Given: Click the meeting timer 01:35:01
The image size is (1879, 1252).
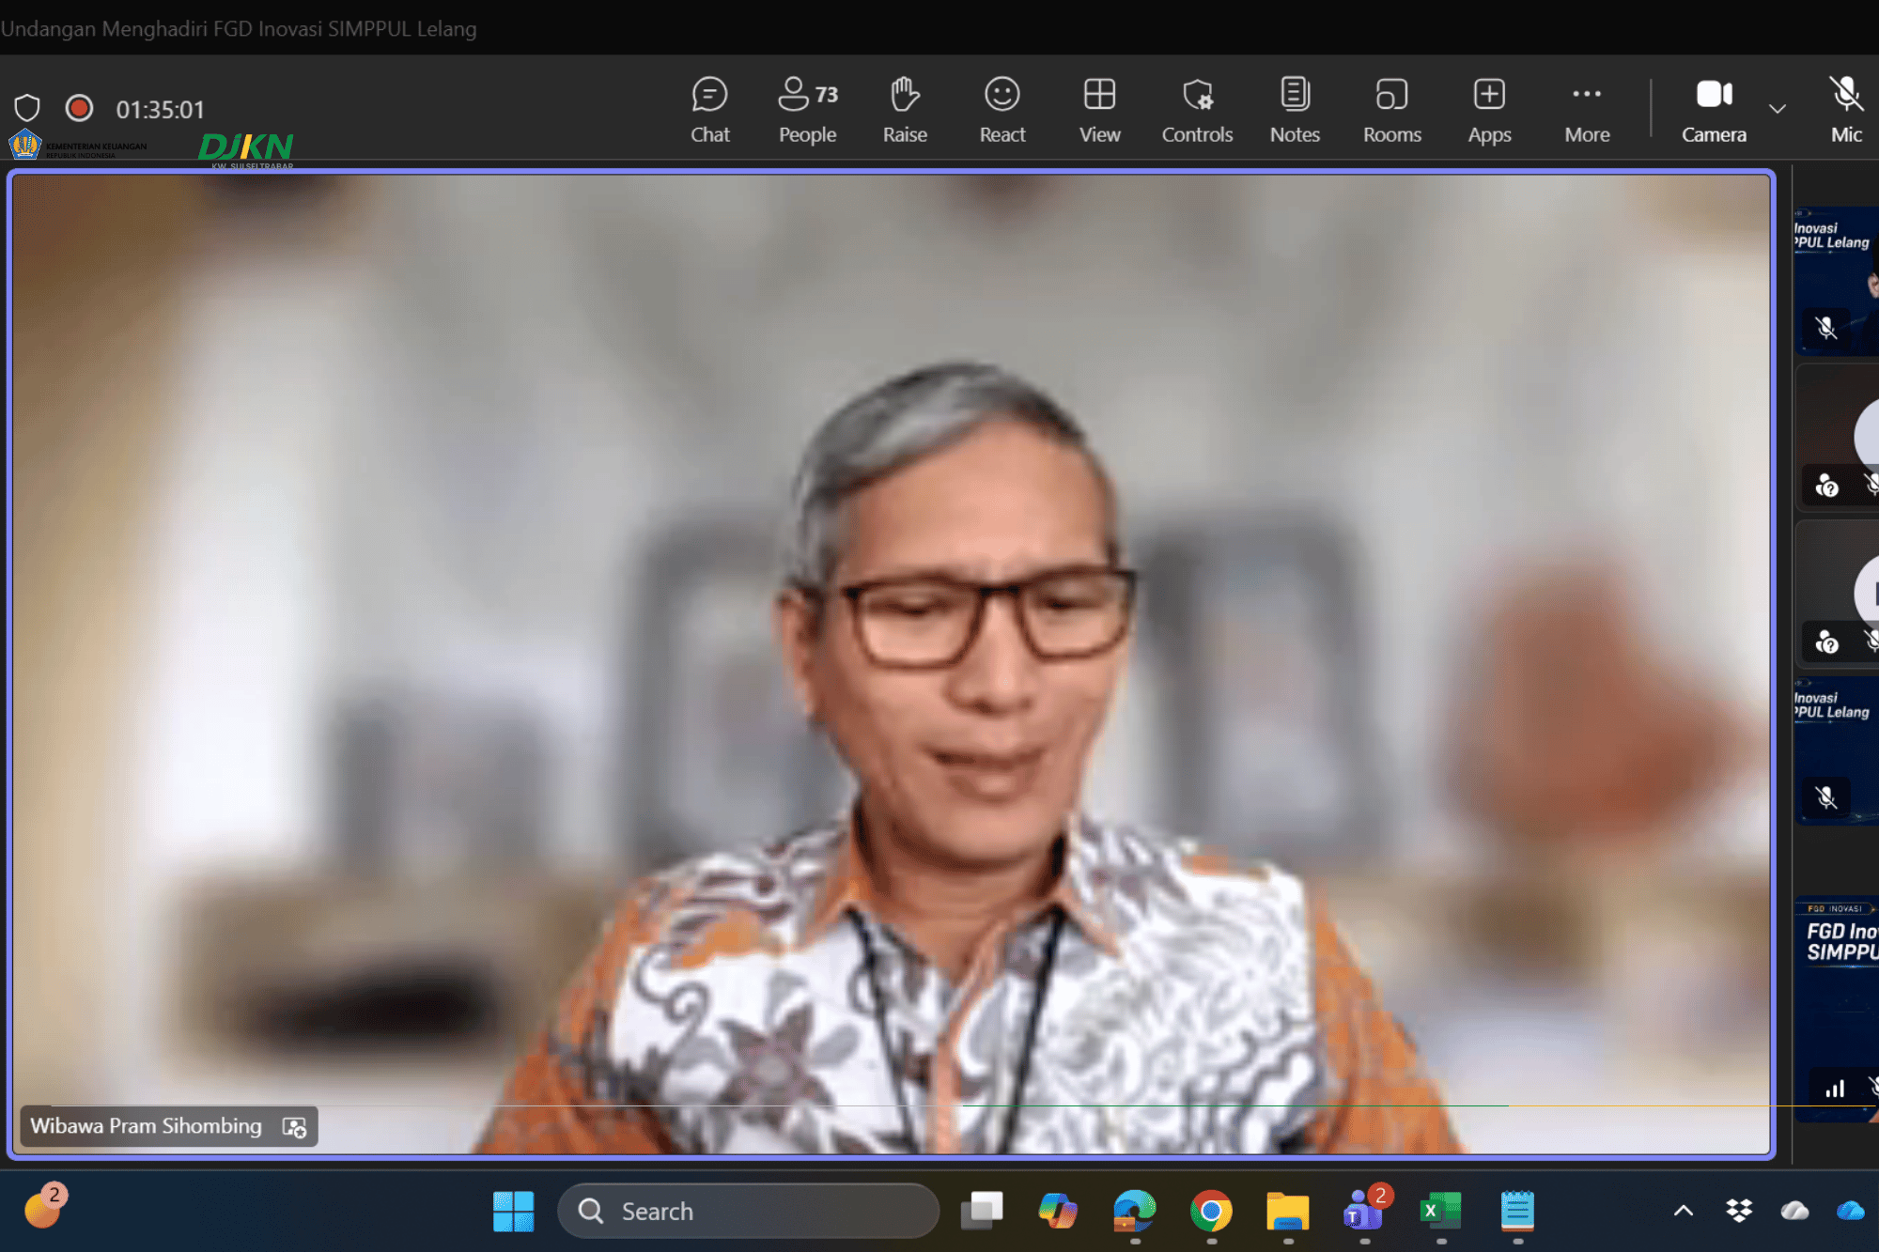Looking at the screenshot, I should click(160, 109).
